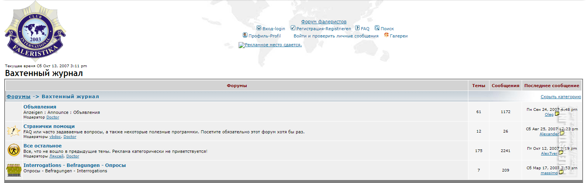This screenshot has width=588, height=183.
Task: Click the broken ad image icon
Action: coord(242,45)
